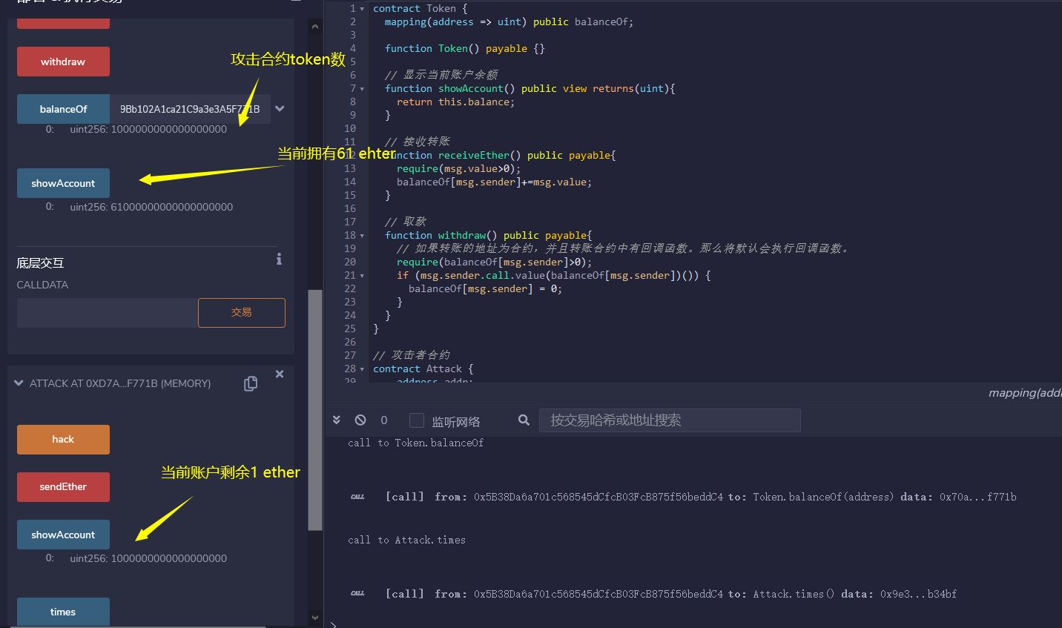Screen dimensions: 1062x628
Task: Run the orange hack function
Action: tap(63, 440)
